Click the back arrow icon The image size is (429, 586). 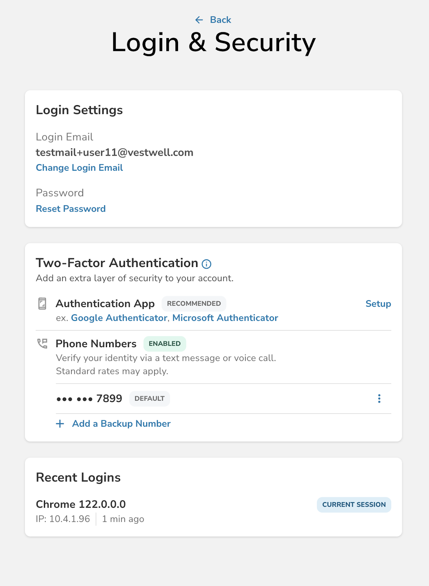[x=199, y=20]
